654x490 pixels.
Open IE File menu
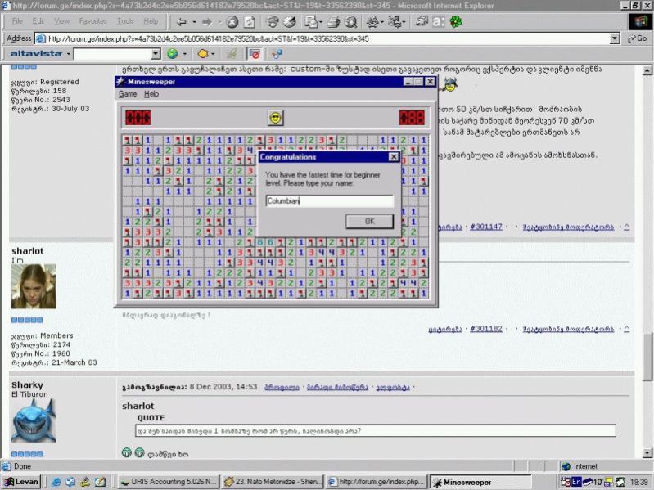click(x=17, y=20)
